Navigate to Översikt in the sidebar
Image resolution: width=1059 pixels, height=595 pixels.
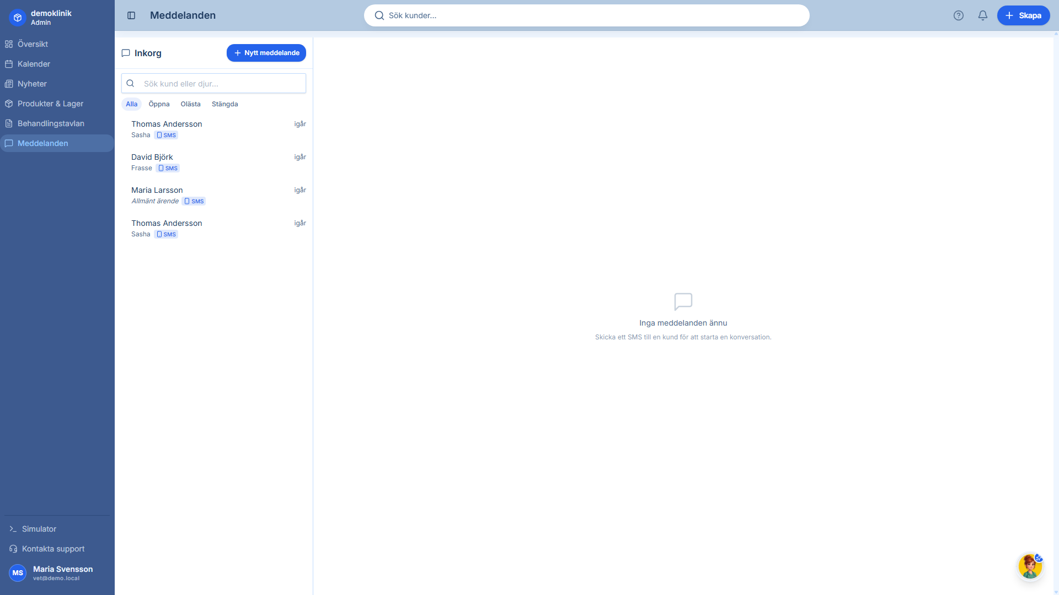(33, 44)
